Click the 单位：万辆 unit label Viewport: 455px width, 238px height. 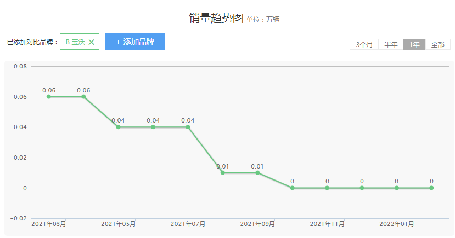[x=263, y=19]
